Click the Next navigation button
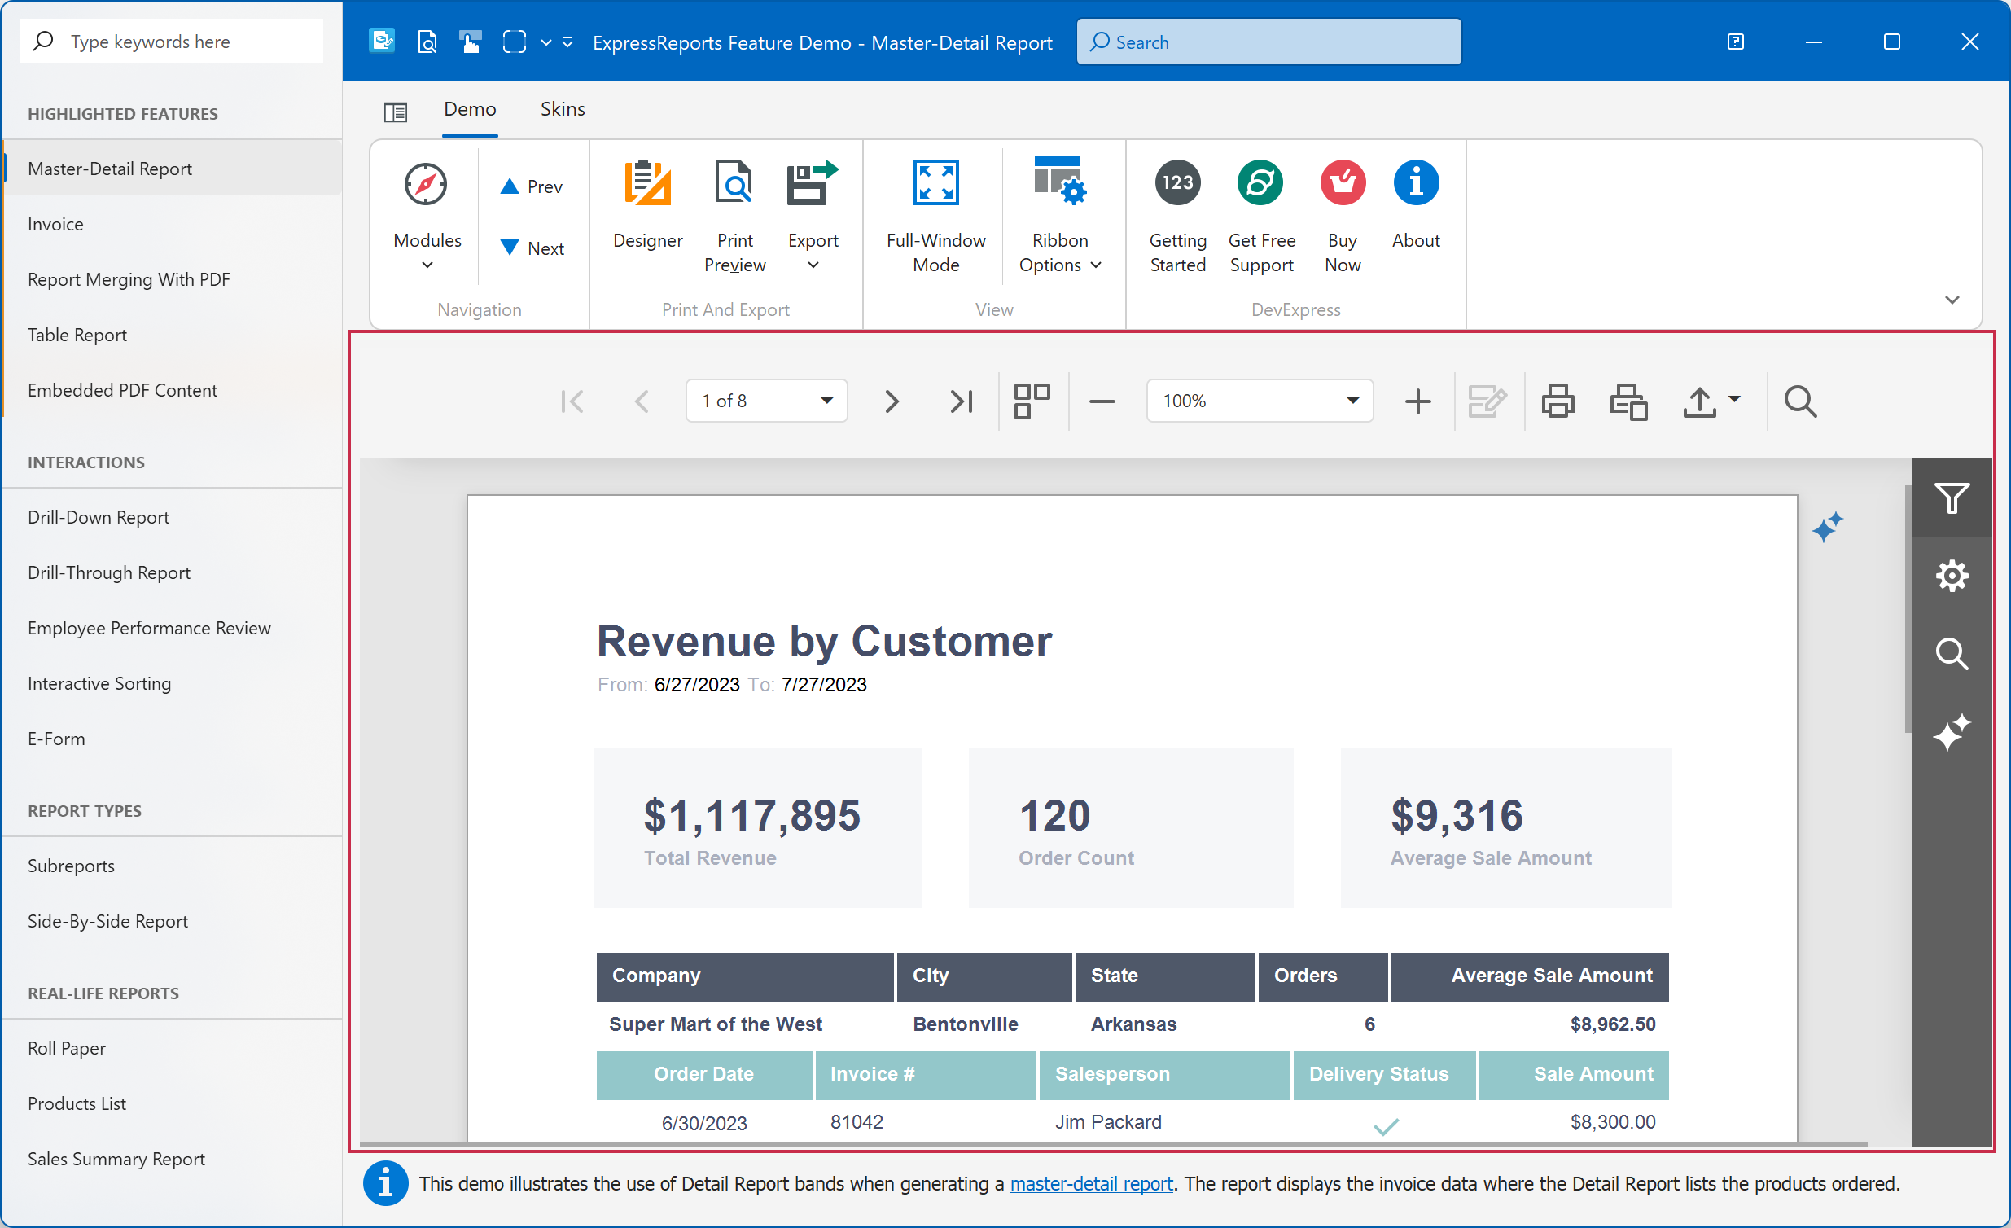 click(532, 248)
